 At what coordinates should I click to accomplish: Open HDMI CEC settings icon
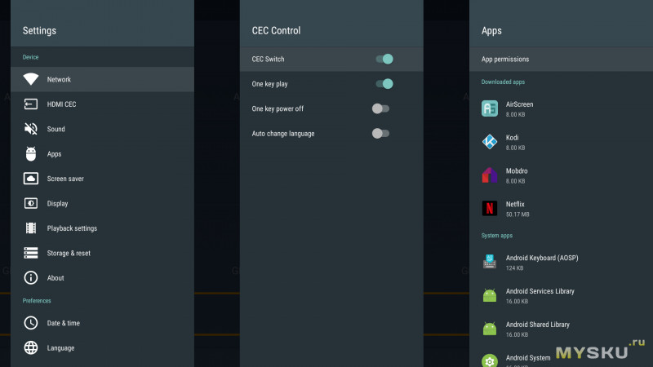point(31,104)
